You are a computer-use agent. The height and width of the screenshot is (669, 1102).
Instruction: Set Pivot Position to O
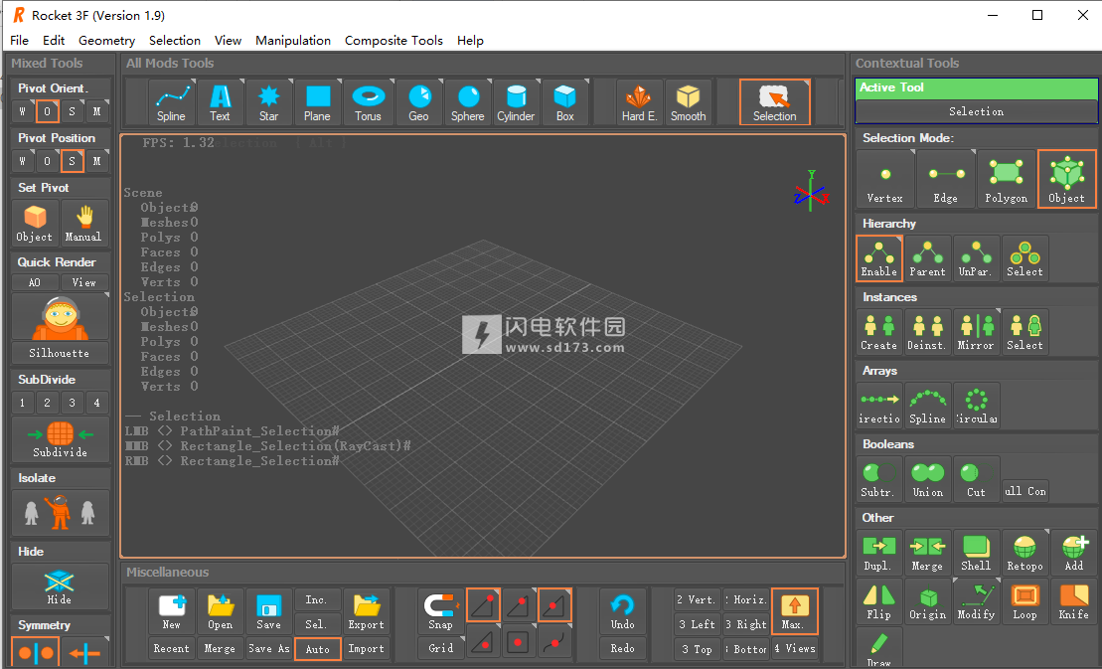(47, 161)
